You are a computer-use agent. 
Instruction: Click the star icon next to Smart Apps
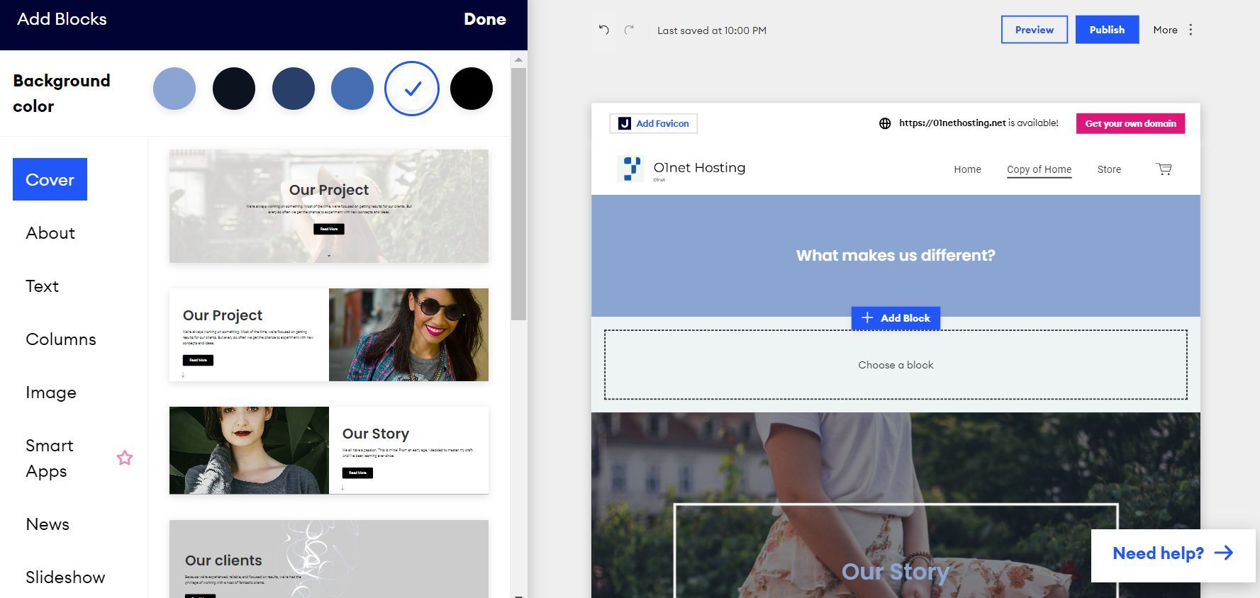pyautogui.click(x=125, y=458)
